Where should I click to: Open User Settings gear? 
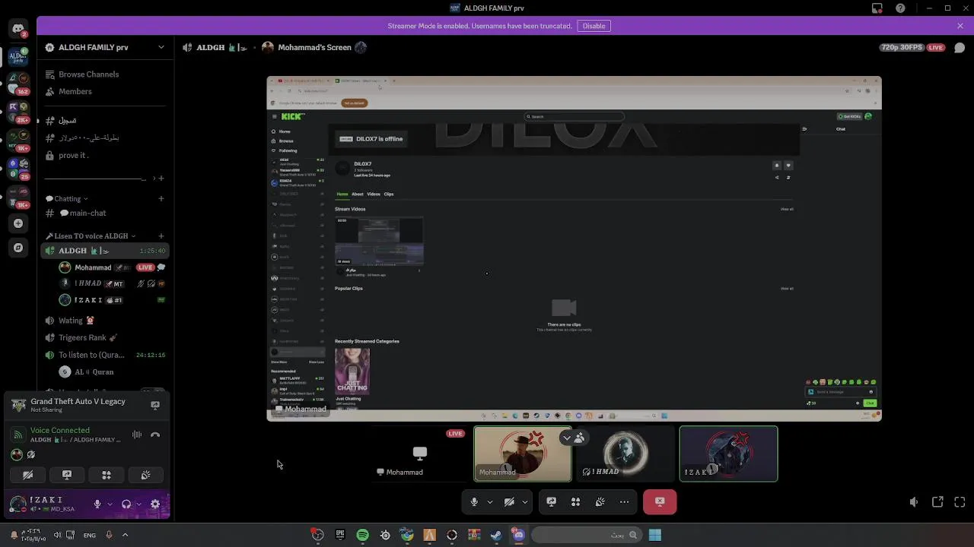(155, 504)
